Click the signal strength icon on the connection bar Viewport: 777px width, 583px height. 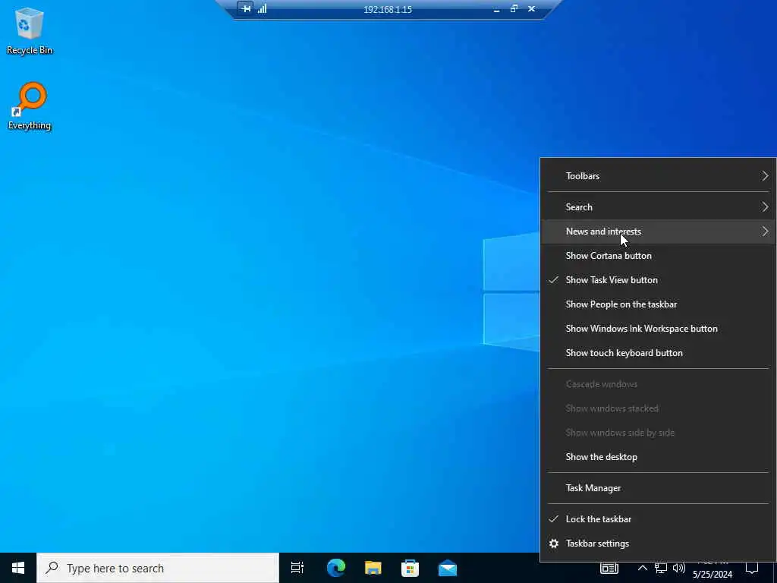[x=262, y=8]
